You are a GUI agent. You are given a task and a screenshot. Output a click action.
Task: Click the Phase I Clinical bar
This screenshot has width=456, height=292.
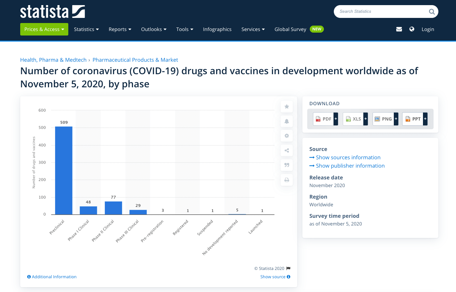[x=89, y=210]
